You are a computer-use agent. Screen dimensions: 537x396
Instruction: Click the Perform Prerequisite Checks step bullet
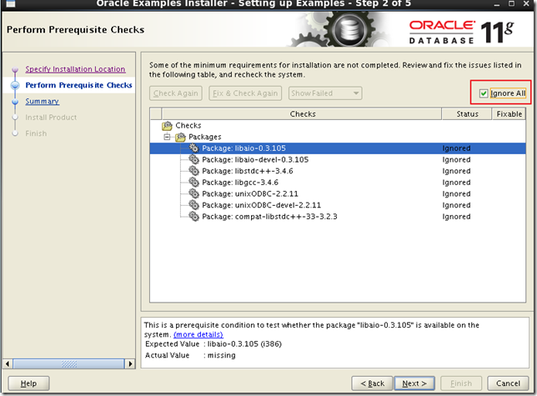pyautogui.click(x=15, y=85)
